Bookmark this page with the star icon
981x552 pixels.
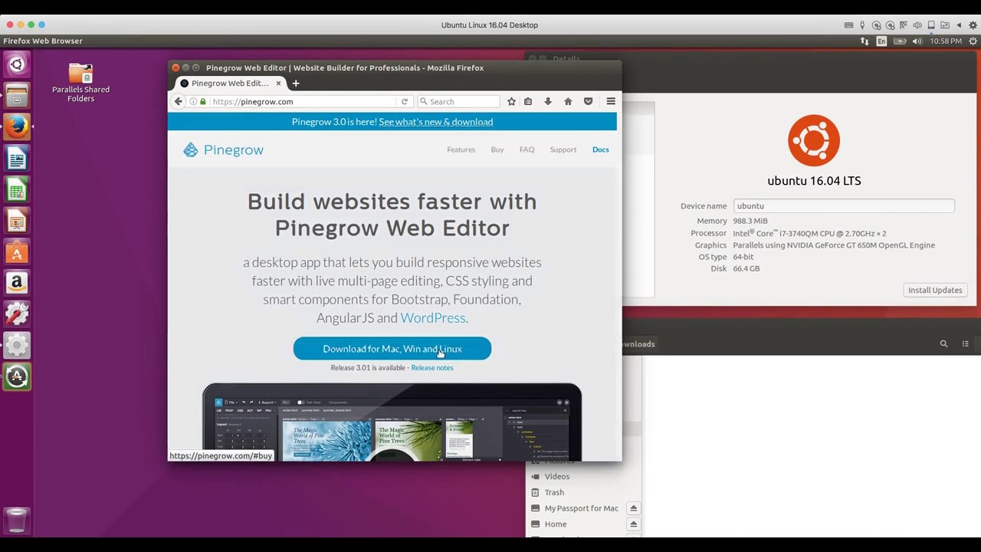point(511,101)
